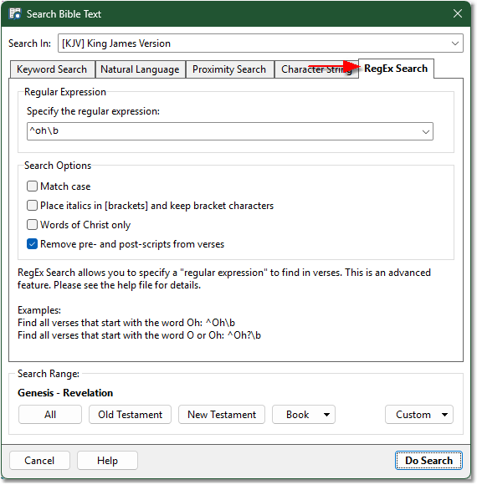477x485 pixels.
Task: Open Help for the search dialog
Action: click(x=107, y=461)
